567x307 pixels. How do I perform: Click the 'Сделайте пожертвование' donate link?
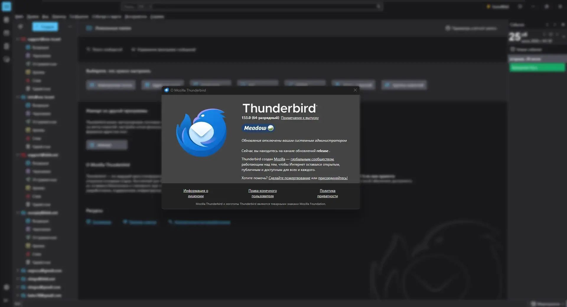pyautogui.click(x=289, y=178)
